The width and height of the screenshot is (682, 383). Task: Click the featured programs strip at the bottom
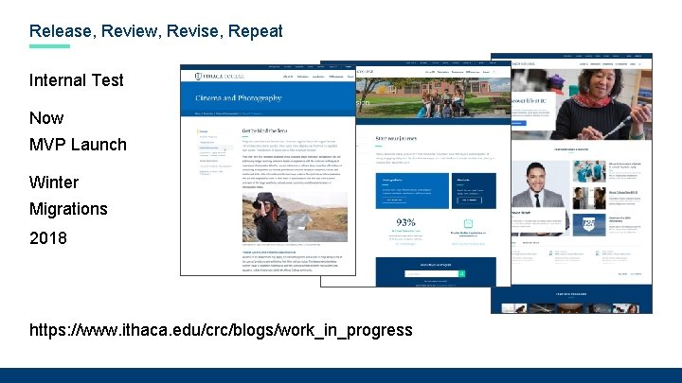[571, 300]
